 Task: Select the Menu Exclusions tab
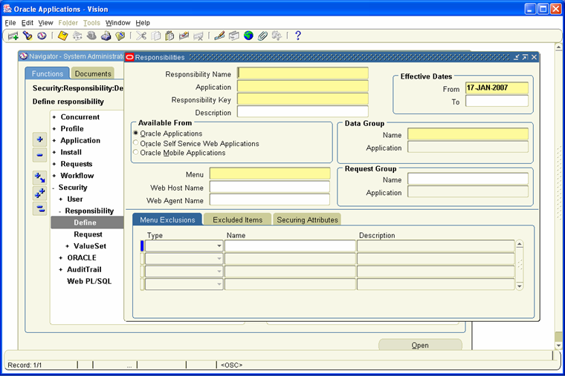[167, 220]
